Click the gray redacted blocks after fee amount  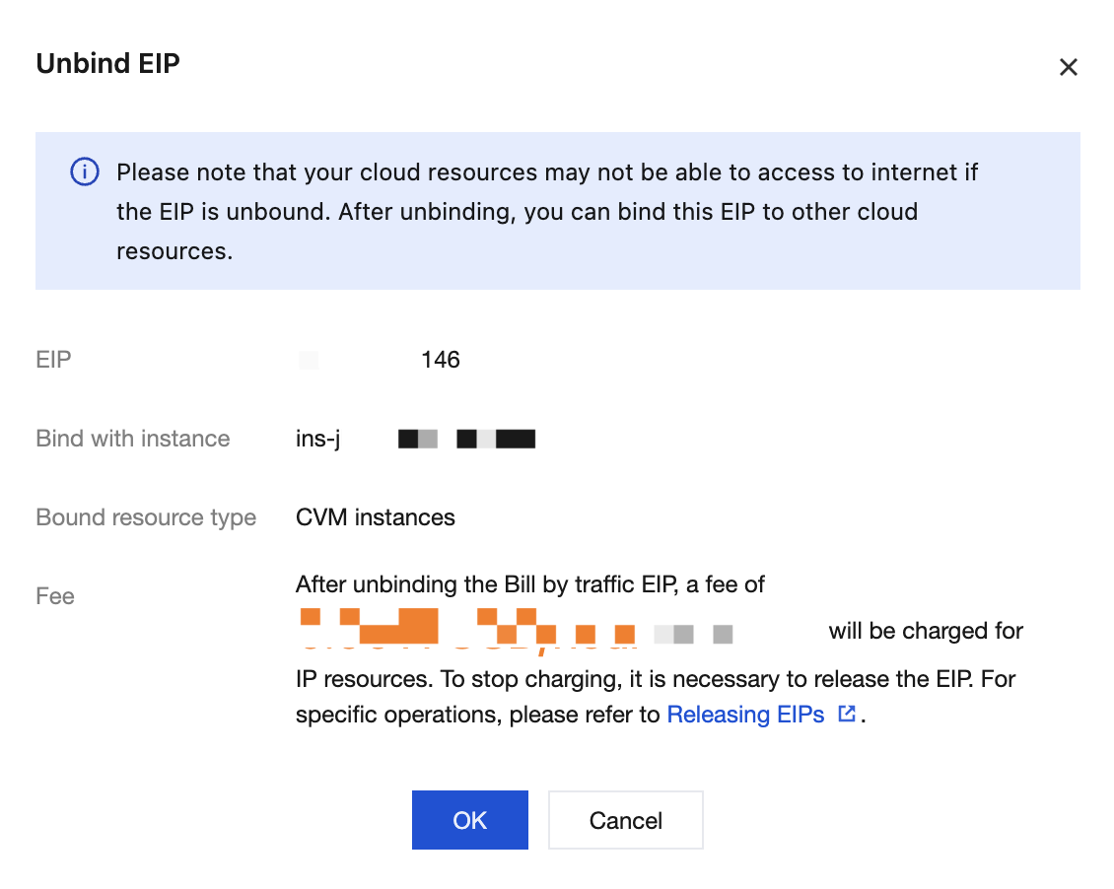(693, 634)
